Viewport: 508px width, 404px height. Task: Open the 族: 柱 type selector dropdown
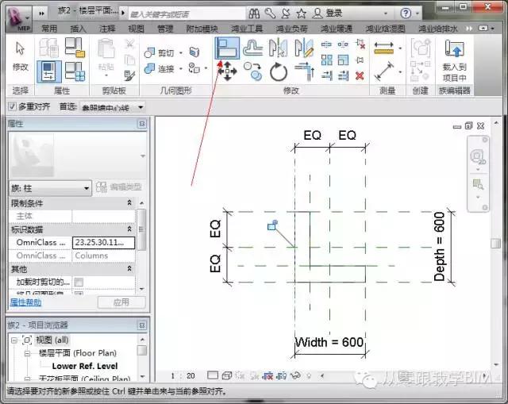click(49, 187)
